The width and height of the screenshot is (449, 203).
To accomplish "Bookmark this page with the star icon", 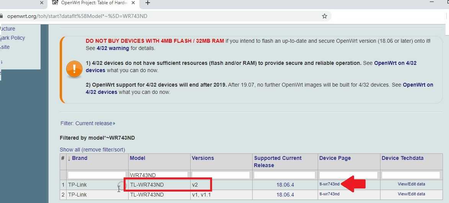I will pyautogui.click(x=325, y=16).
